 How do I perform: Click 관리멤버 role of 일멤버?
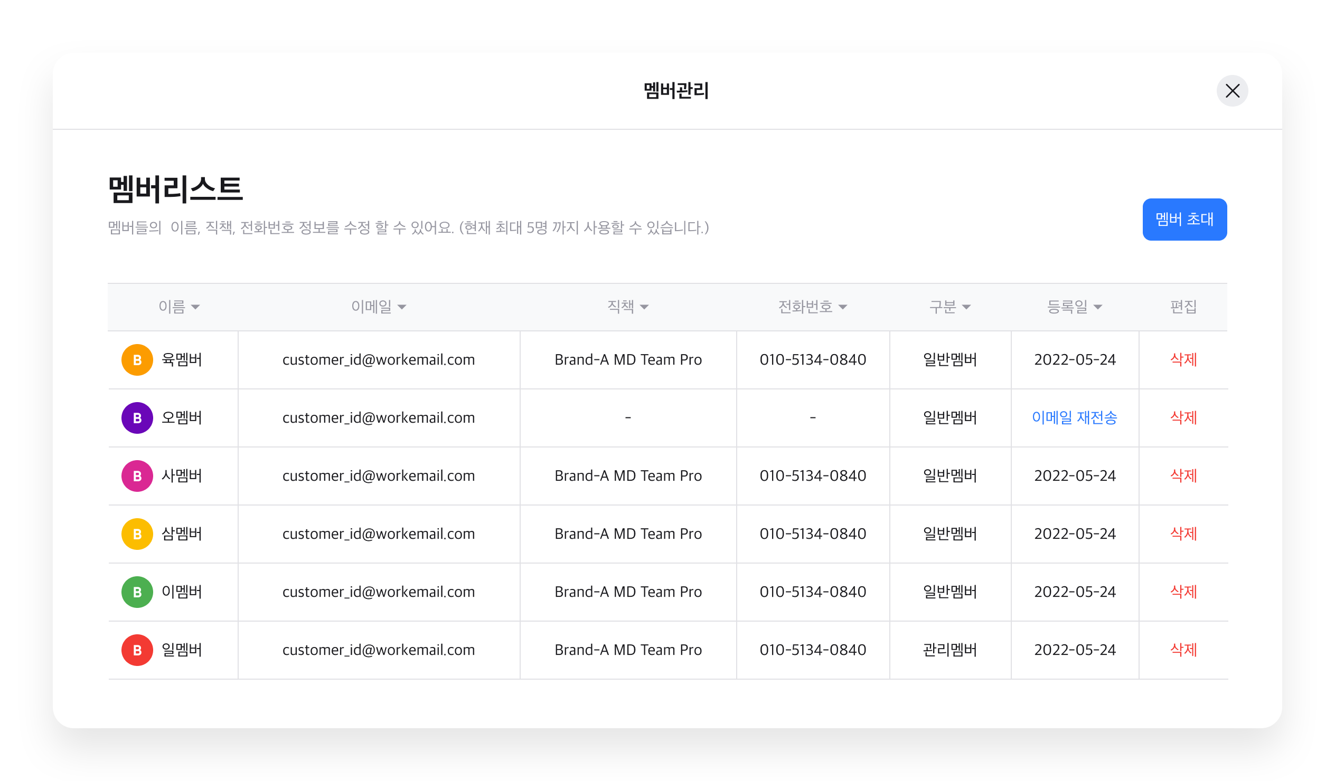point(950,649)
